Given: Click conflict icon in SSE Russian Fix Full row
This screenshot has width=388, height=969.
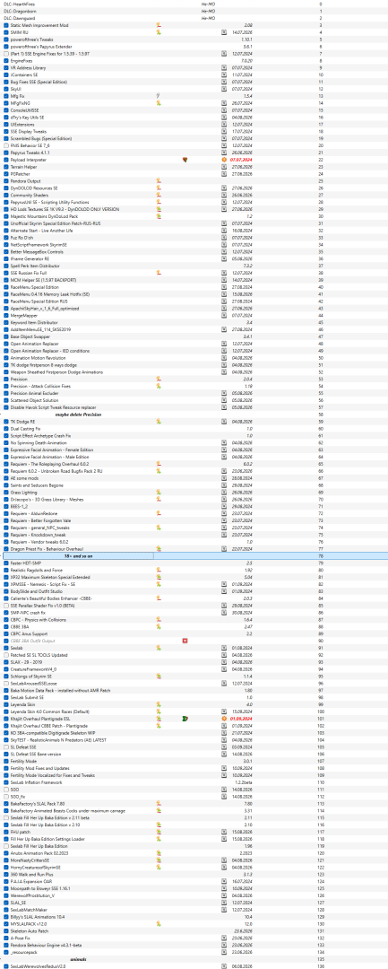Looking at the screenshot, I should tap(158, 273).
